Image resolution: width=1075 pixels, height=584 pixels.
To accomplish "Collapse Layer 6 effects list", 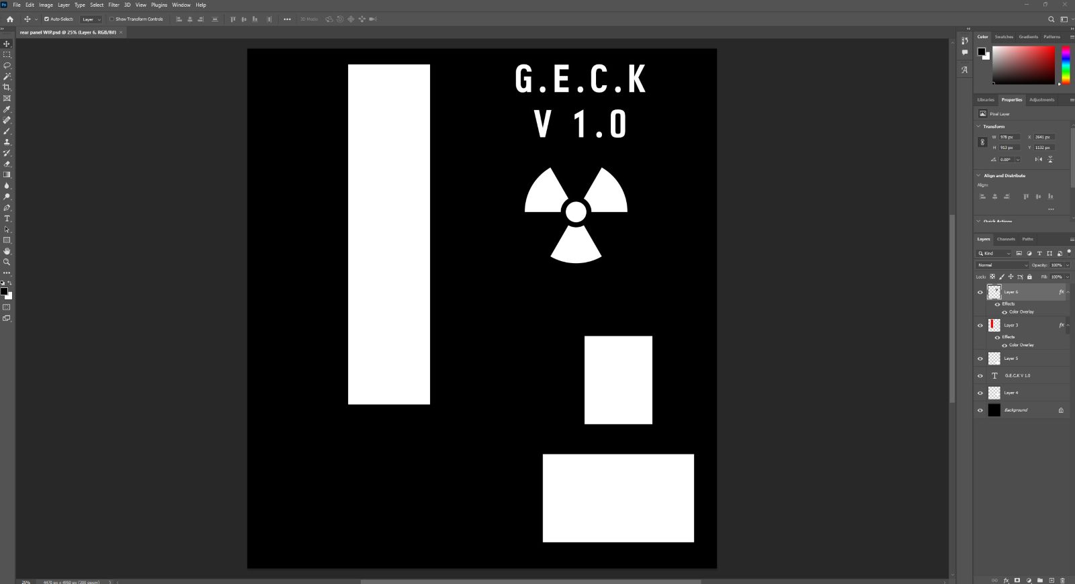I will click(x=1068, y=292).
